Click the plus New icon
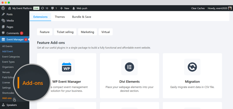Image resolution: width=233 pixels, height=109 pixels. point(62,8)
